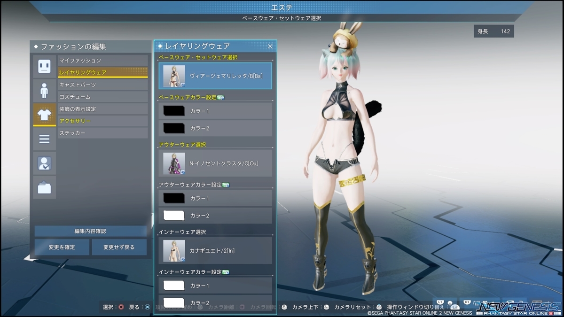564x317 pixels.
Task: Click icon beside インナーウェアカラー設定 header
Action: tap(226, 272)
